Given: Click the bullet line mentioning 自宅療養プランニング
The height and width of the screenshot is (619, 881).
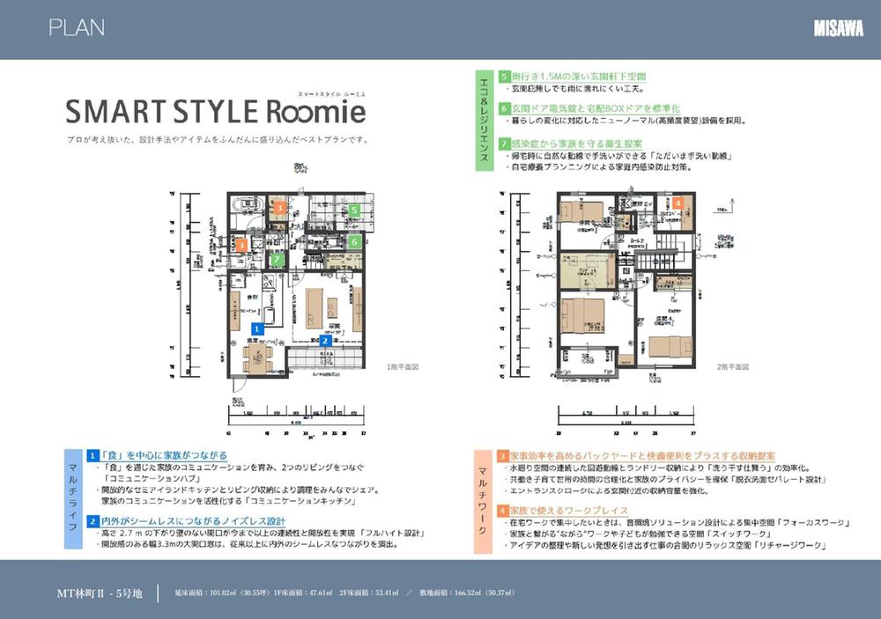Looking at the screenshot, I should click(599, 167).
